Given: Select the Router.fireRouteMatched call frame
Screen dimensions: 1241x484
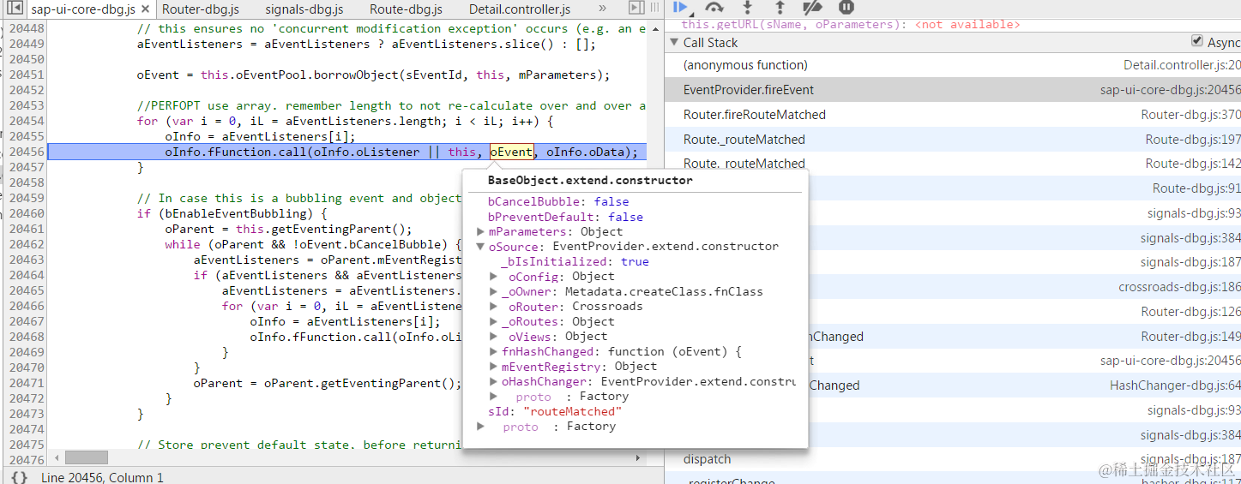Looking at the screenshot, I should [952, 115].
